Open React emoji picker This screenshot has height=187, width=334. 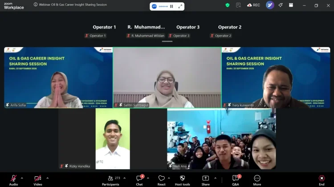162,180
